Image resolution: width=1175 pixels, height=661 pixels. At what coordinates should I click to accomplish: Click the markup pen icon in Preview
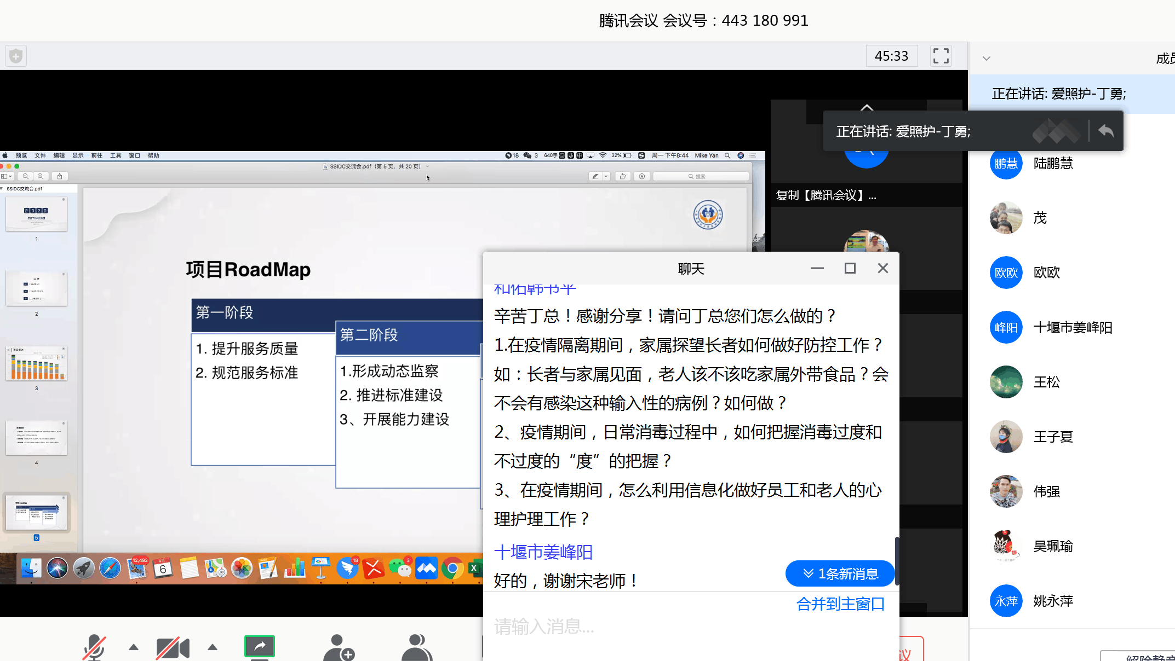tap(595, 176)
